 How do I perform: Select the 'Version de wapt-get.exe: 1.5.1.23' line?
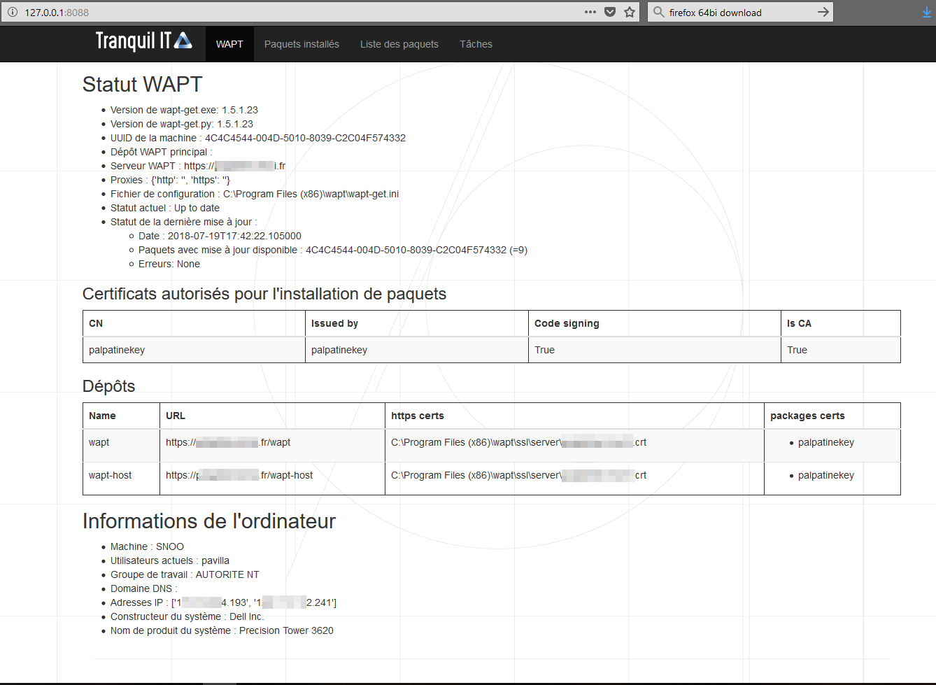tap(184, 110)
